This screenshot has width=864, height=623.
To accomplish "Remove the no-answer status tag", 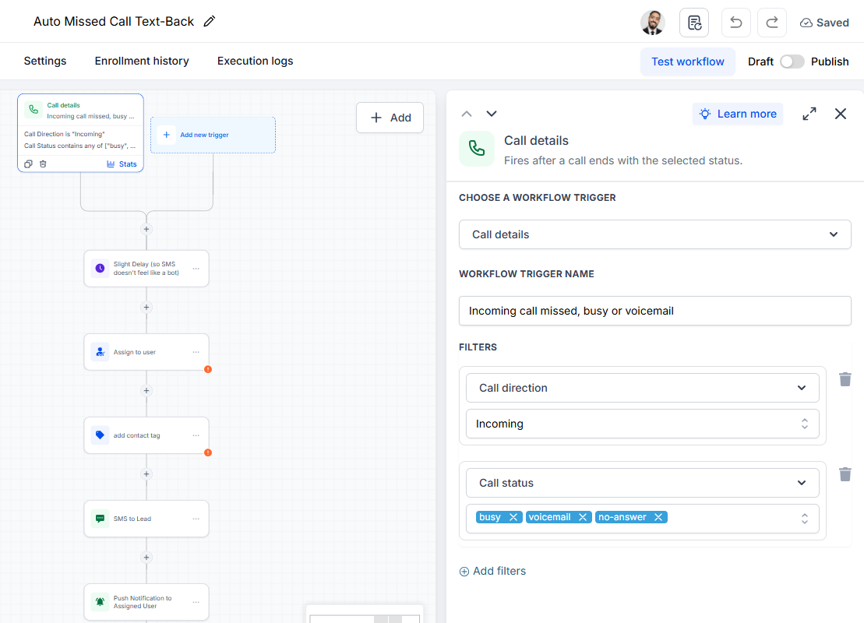I will tap(658, 517).
